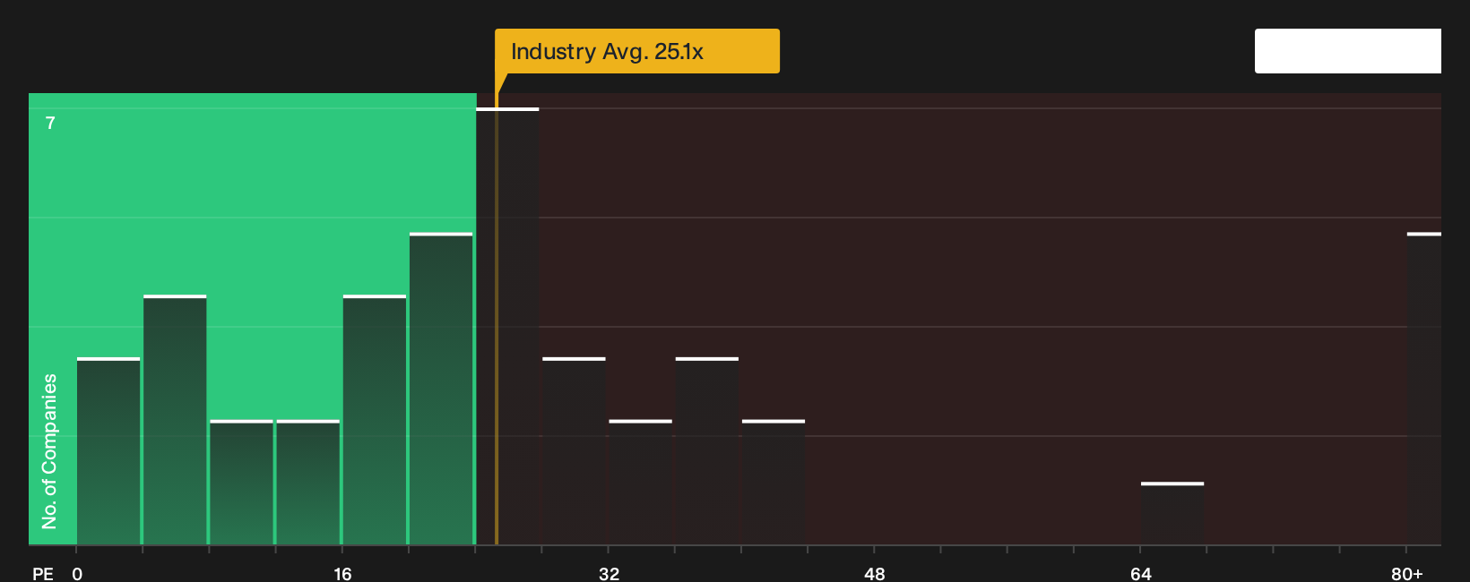Click the short bar near PE 64
Image resolution: width=1470 pixels, height=582 pixels.
pyautogui.click(x=1172, y=513)
